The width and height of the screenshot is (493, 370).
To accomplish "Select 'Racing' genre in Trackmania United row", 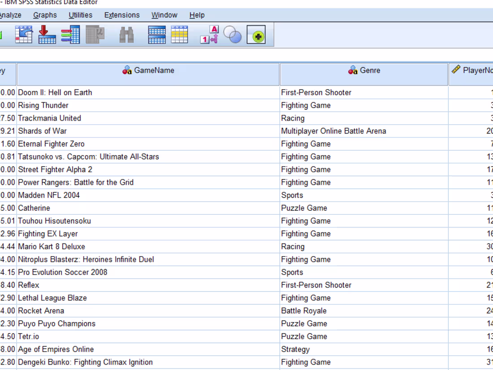I will [x=364, y=118].
